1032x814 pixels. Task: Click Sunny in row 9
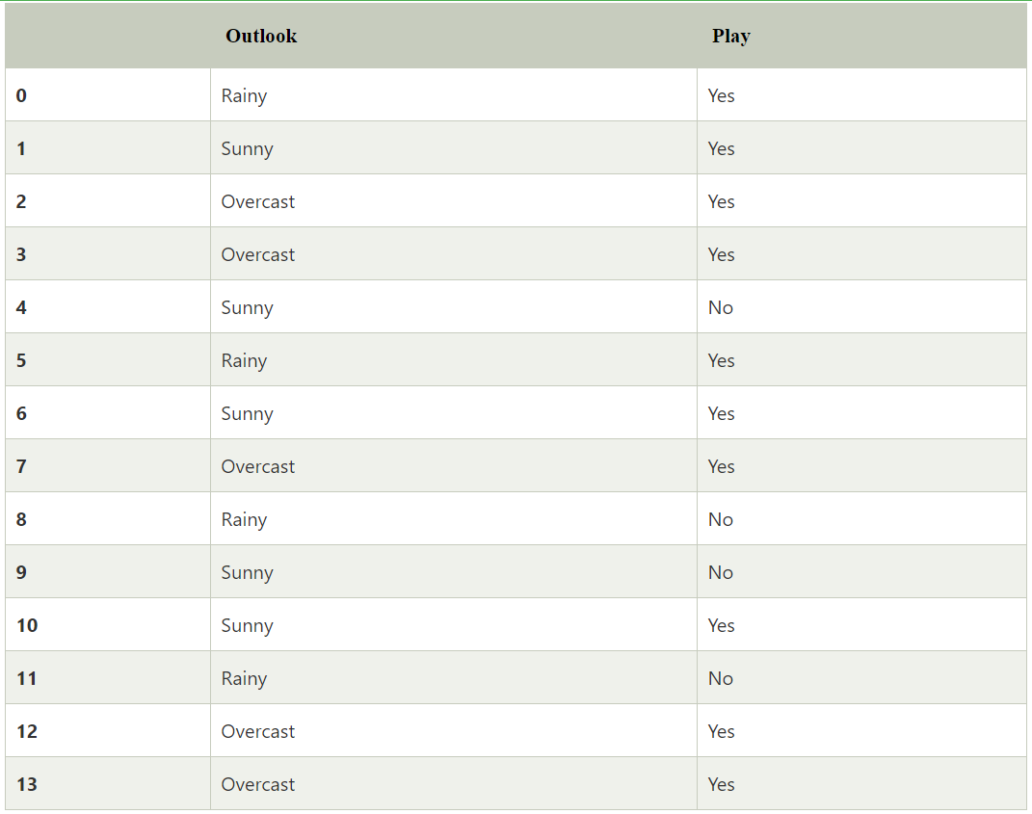tap(247, 572)
